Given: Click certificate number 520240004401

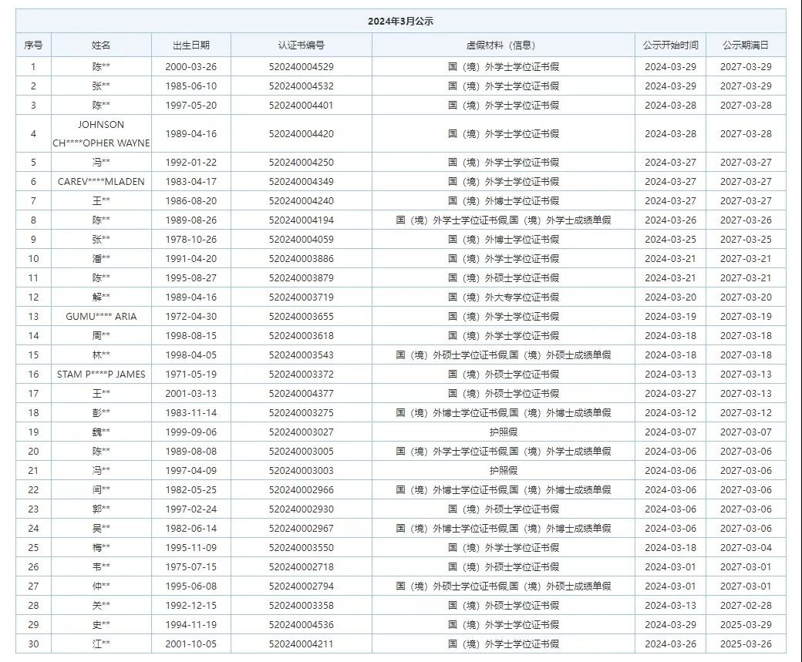Looking at the screenshot, I should point(302,106).
